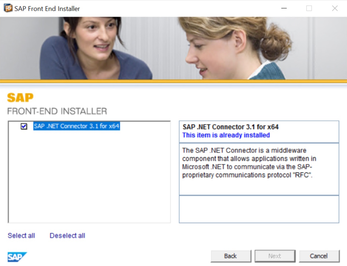Click the Select all link
Screen dimensions: 347x266
pyautogui.click(x=21, y=235)
